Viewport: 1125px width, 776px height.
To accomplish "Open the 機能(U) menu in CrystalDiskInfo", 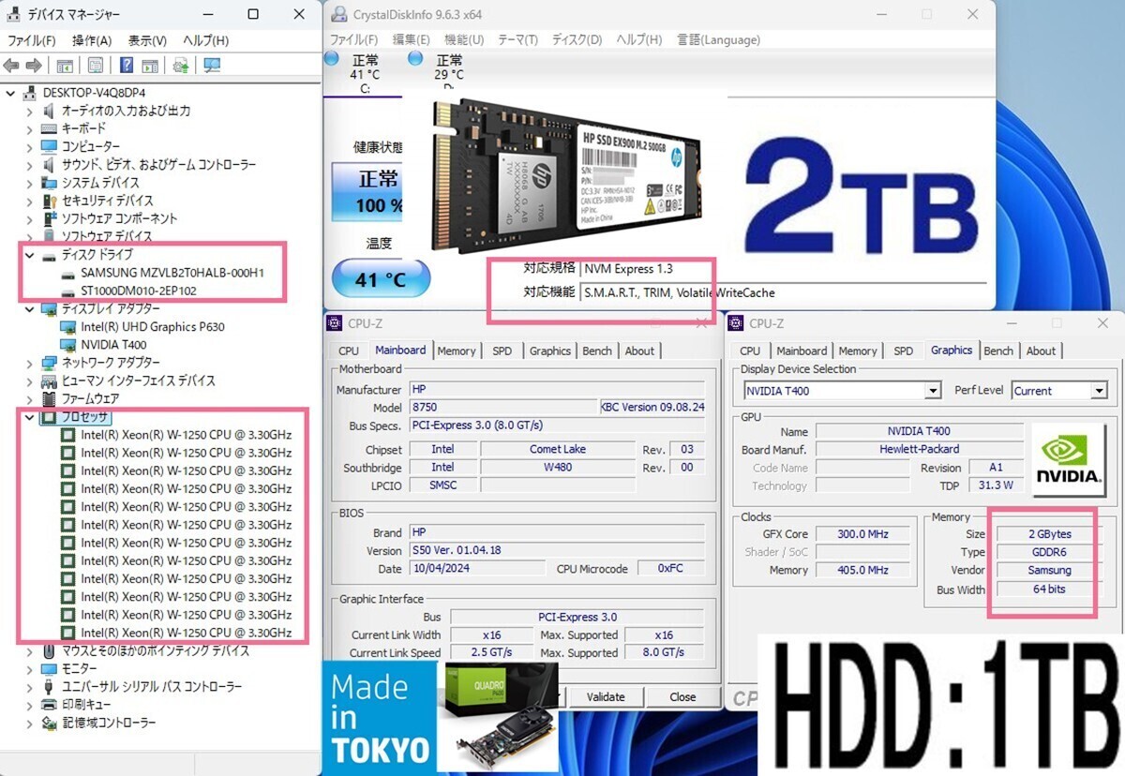I will point(464,40).
